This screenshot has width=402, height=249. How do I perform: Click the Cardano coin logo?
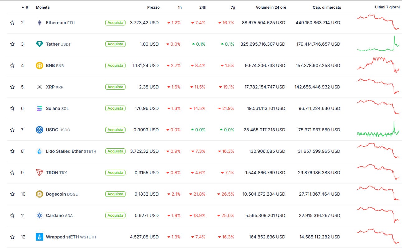point(40,215)
